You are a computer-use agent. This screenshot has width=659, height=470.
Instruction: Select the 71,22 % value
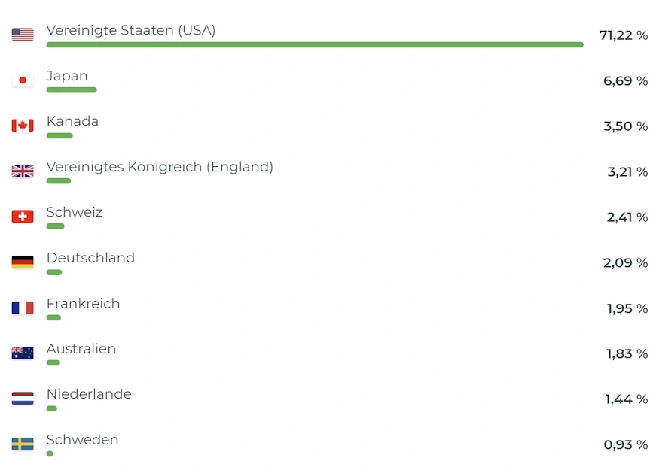[624, 35]
